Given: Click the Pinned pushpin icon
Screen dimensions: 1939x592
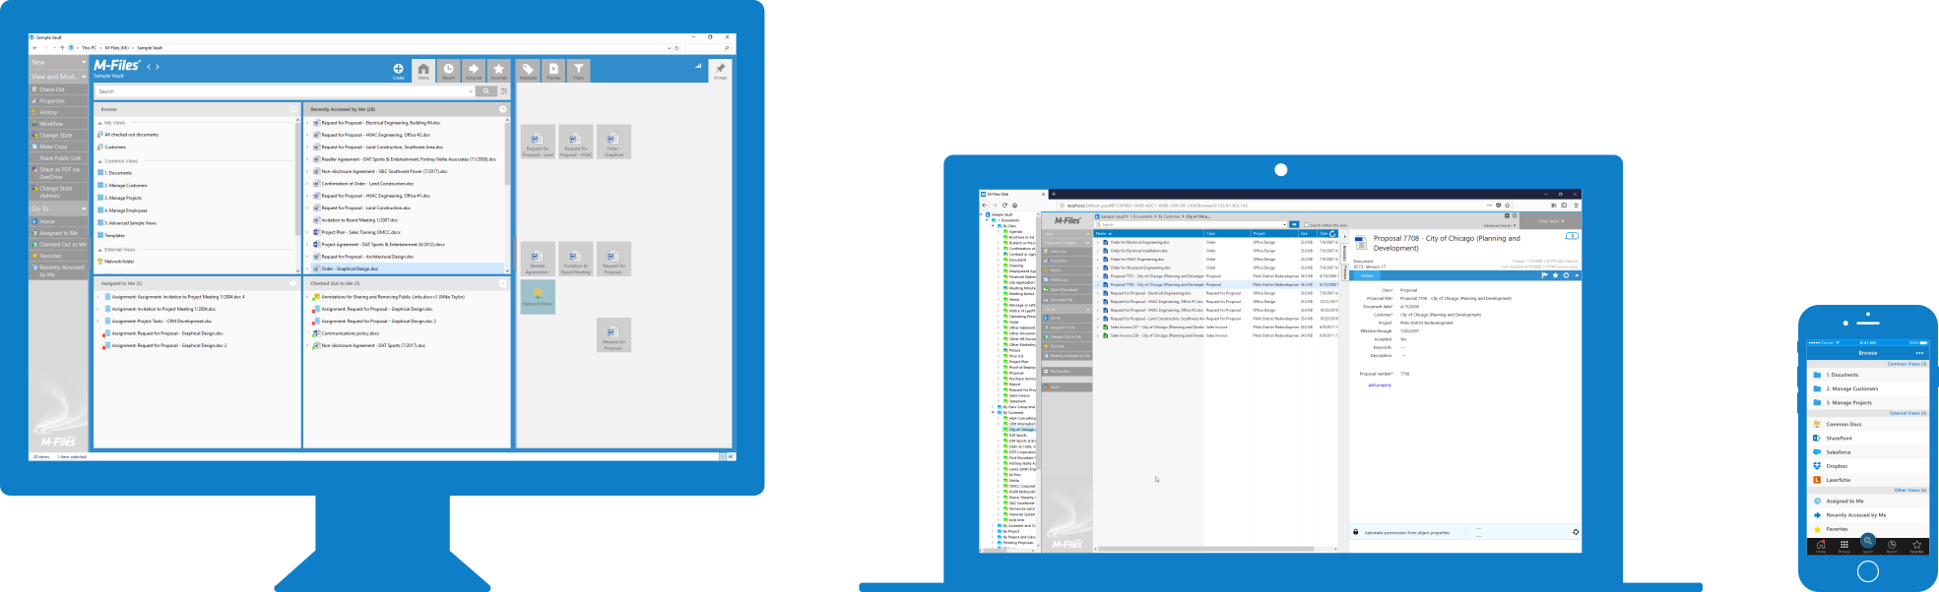Looking at the screenshot, I should [x=720, y=70].
